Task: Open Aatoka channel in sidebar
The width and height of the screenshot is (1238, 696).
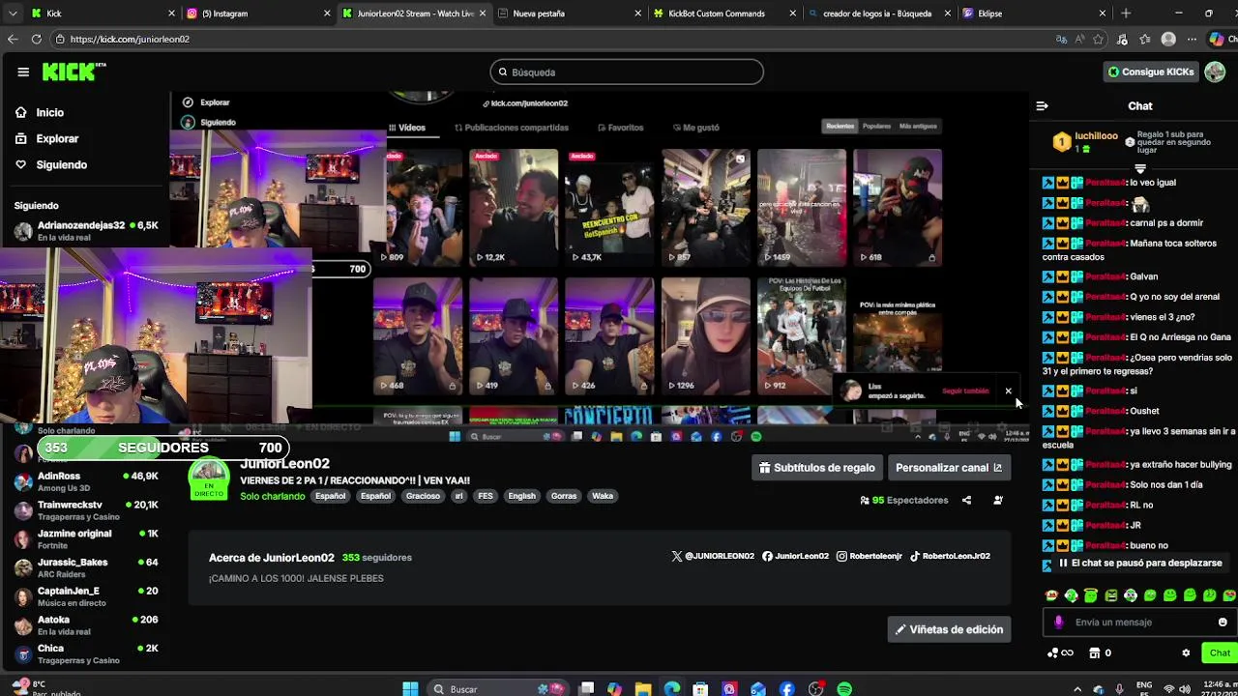Action: [x=85, y=625]
